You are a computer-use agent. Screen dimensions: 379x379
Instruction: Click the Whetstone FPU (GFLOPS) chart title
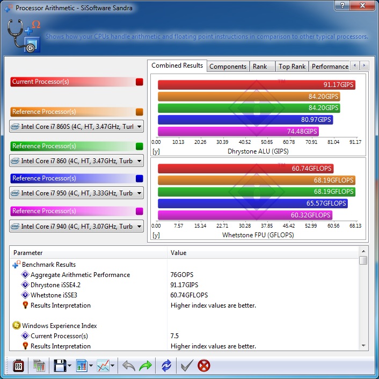click(x=258, y=235)
